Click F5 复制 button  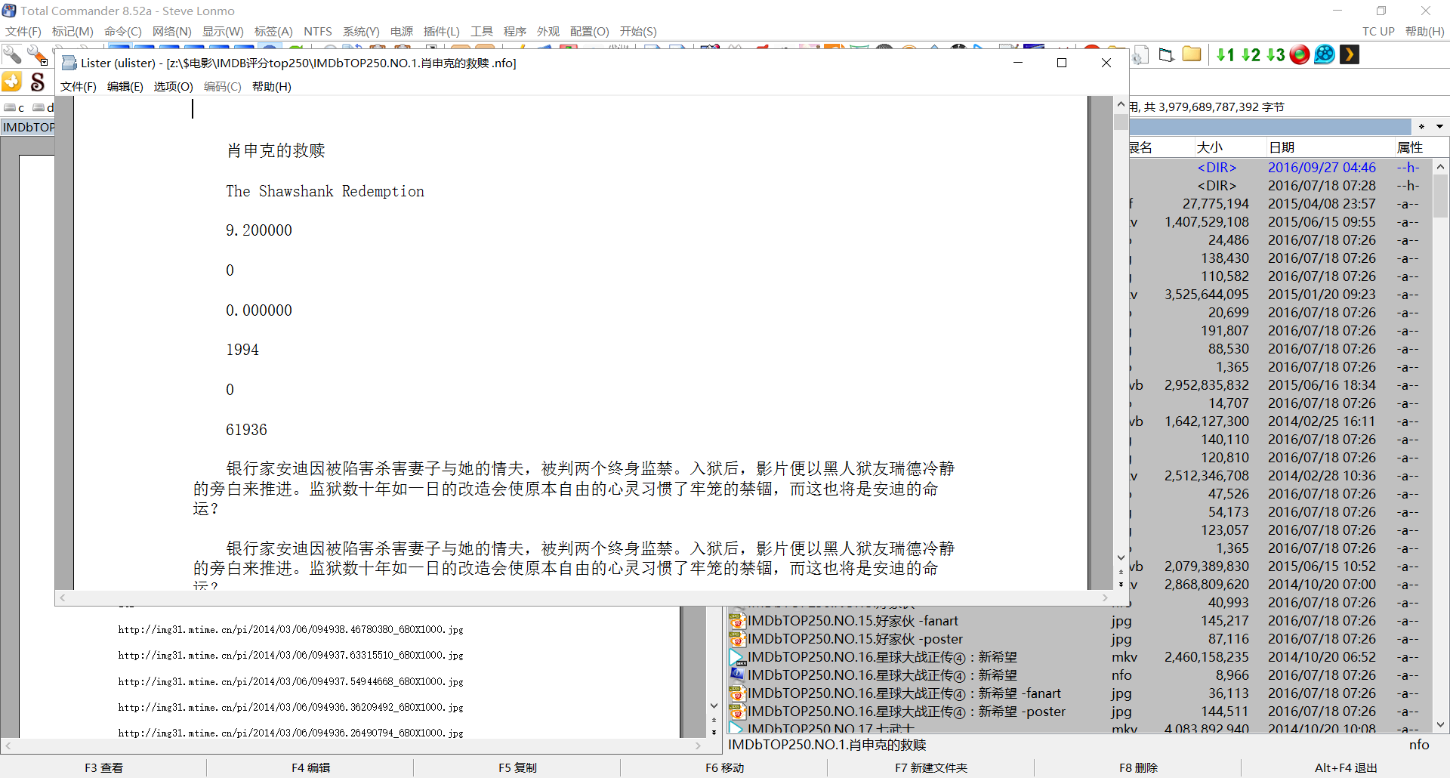(x=517, y=767)
